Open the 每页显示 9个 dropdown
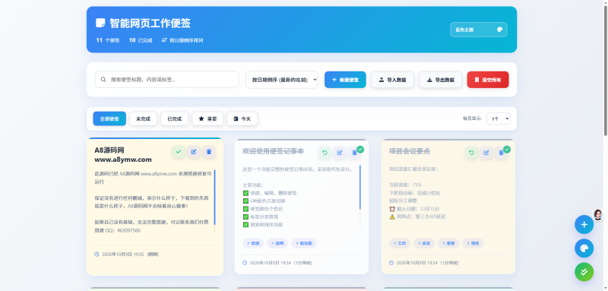 click(499, 119)
